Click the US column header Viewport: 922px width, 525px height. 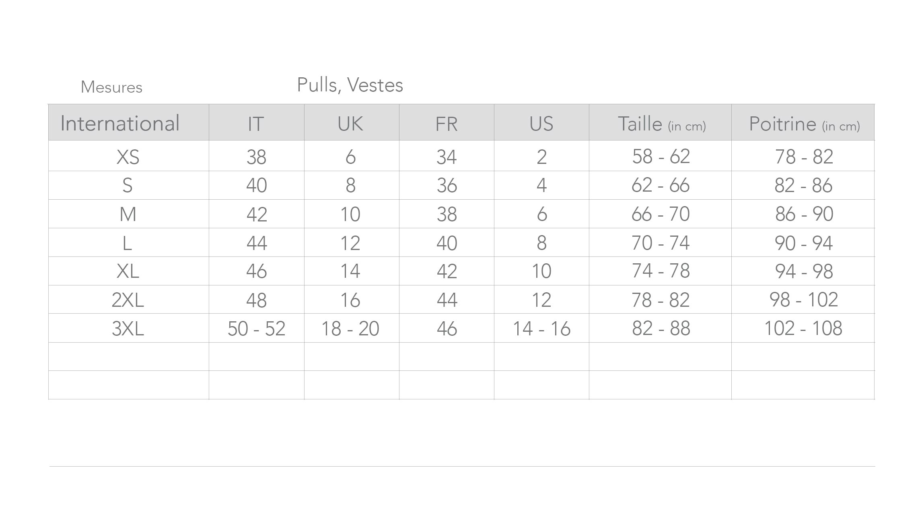coord(541,124)
